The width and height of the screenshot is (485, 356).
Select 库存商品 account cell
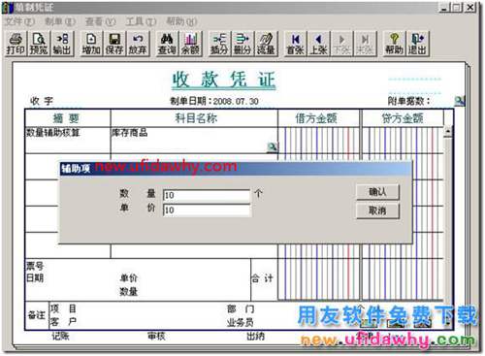pos(194,140)
